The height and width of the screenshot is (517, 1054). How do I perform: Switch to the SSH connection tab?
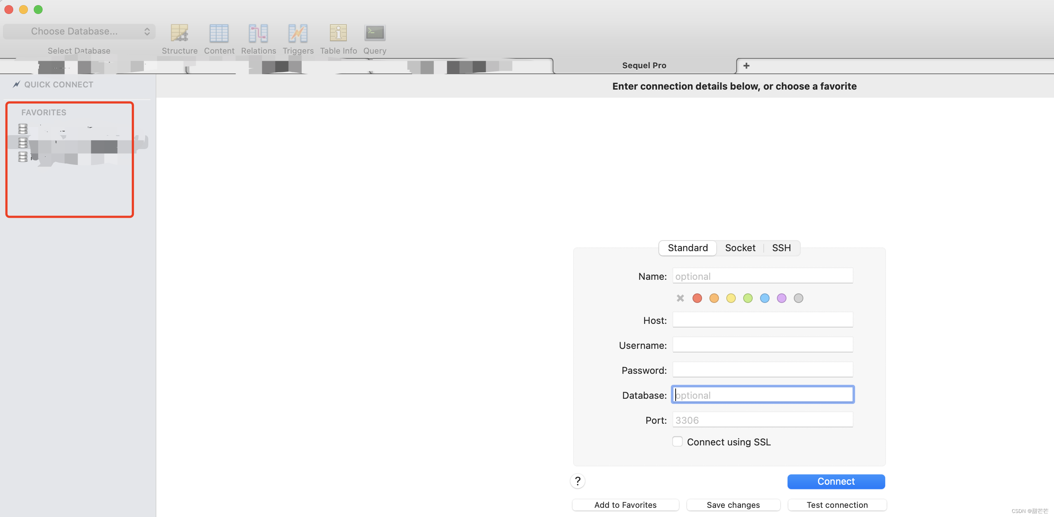781,247
